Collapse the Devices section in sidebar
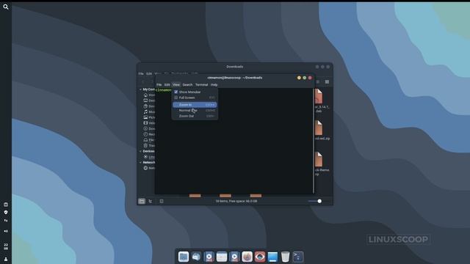Image resolution: width=470 pixels, height=264 pixels. click(x=140, y=151)
